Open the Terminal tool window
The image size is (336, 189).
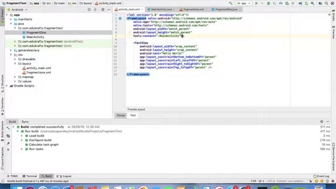click(x=29, y=176)
